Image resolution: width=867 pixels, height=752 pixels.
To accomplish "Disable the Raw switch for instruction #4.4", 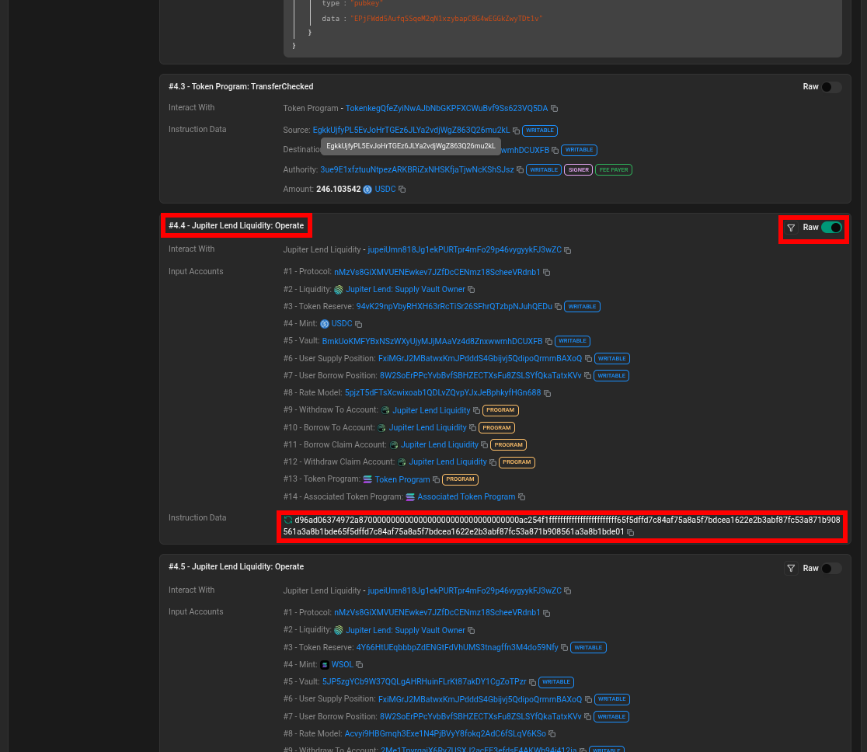I will (831, 228).
